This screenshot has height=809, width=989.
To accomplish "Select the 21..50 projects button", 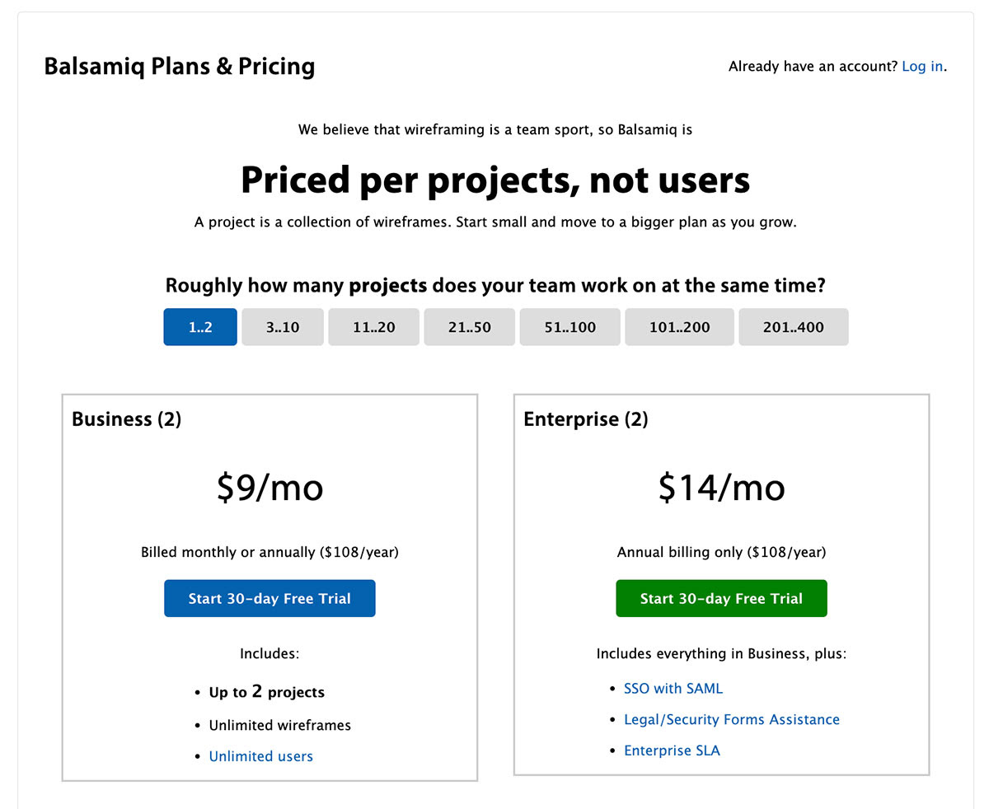I will pyautogui.click(x=470, y=327).
